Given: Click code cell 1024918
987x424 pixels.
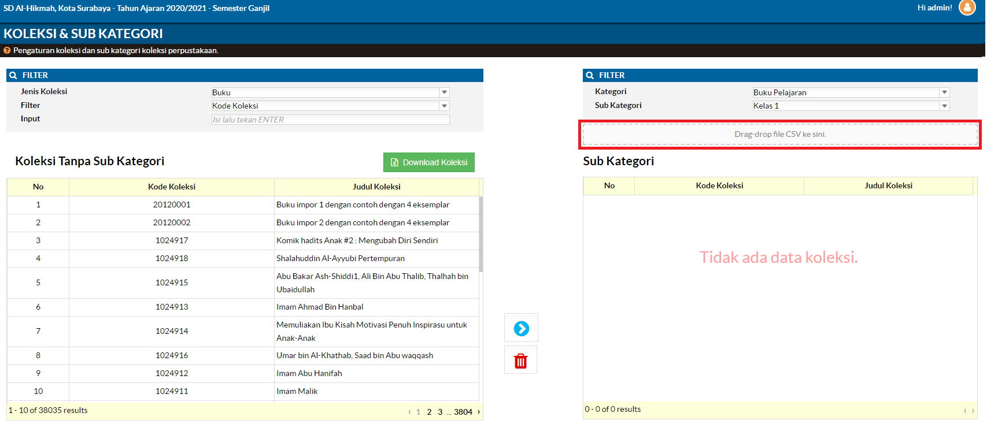Looking at the screenshot, I should click(x=172, y=259).
